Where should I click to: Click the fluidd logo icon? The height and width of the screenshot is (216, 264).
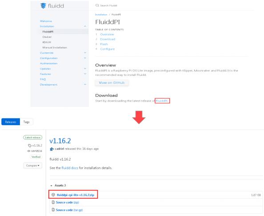click(x=43, y=6)
